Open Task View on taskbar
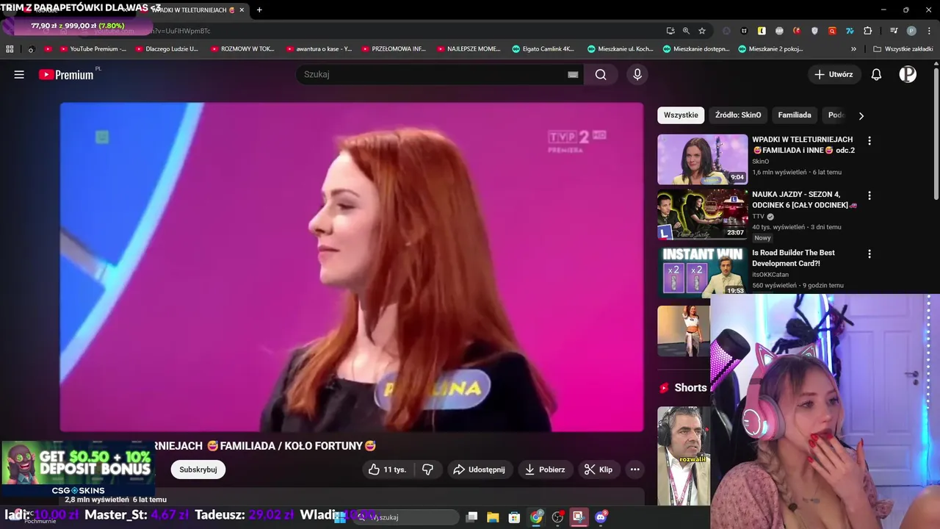Screen dimensions: 940x529 point(472,517)
